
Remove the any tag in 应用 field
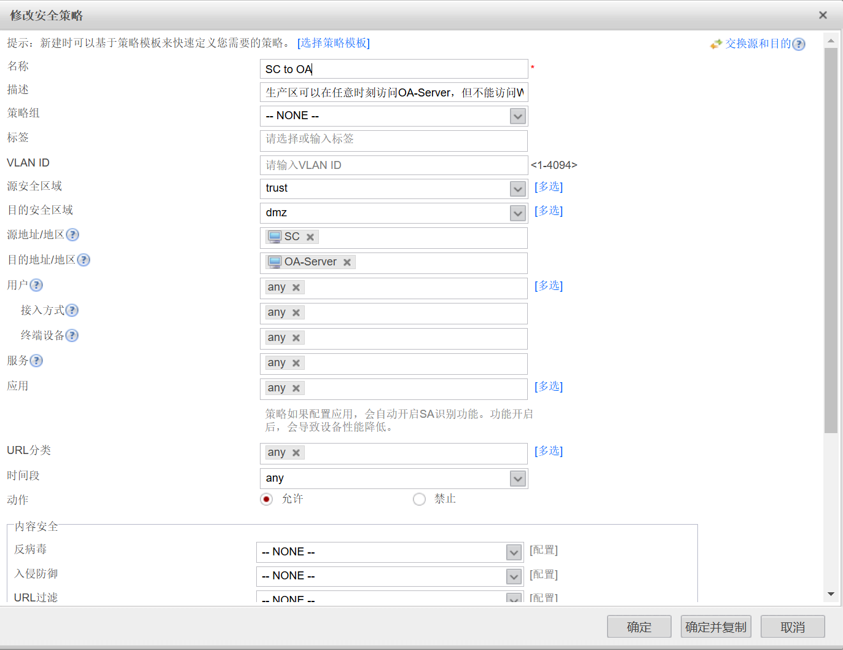tap(296, 388)
